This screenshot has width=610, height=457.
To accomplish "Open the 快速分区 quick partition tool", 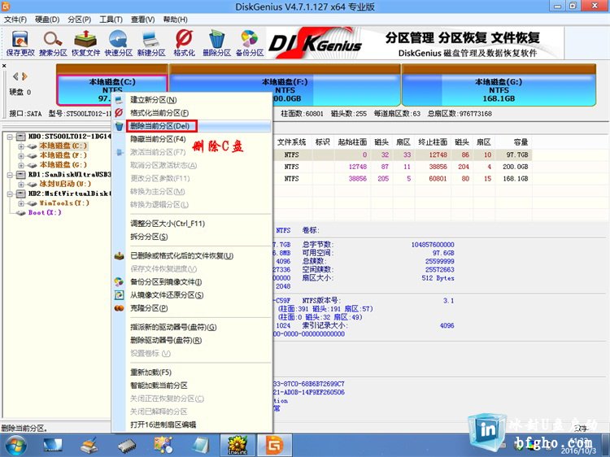I will coord(118,44).
